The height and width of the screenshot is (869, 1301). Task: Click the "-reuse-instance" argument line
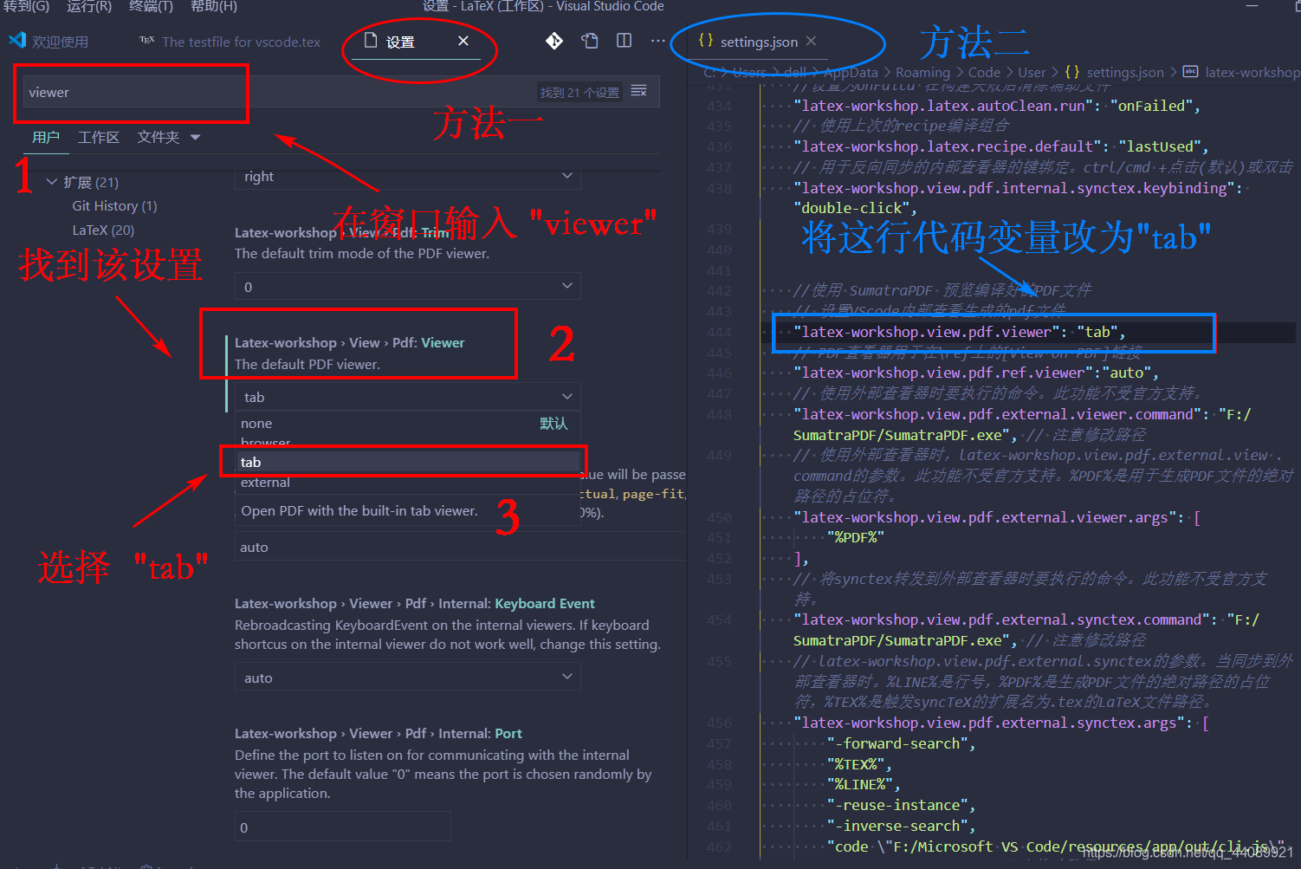901,805
